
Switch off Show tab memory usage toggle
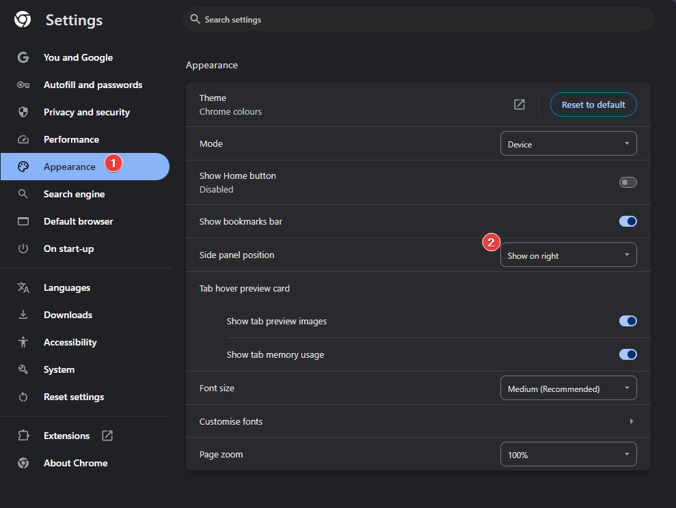627,355
